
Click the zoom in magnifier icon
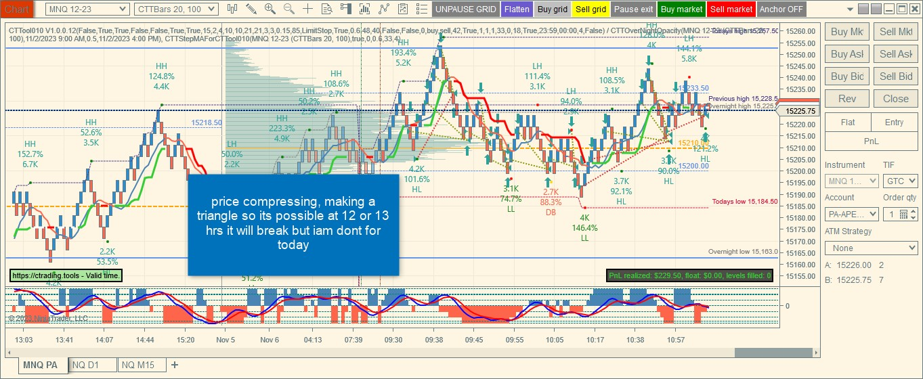[x=270, y=9]
